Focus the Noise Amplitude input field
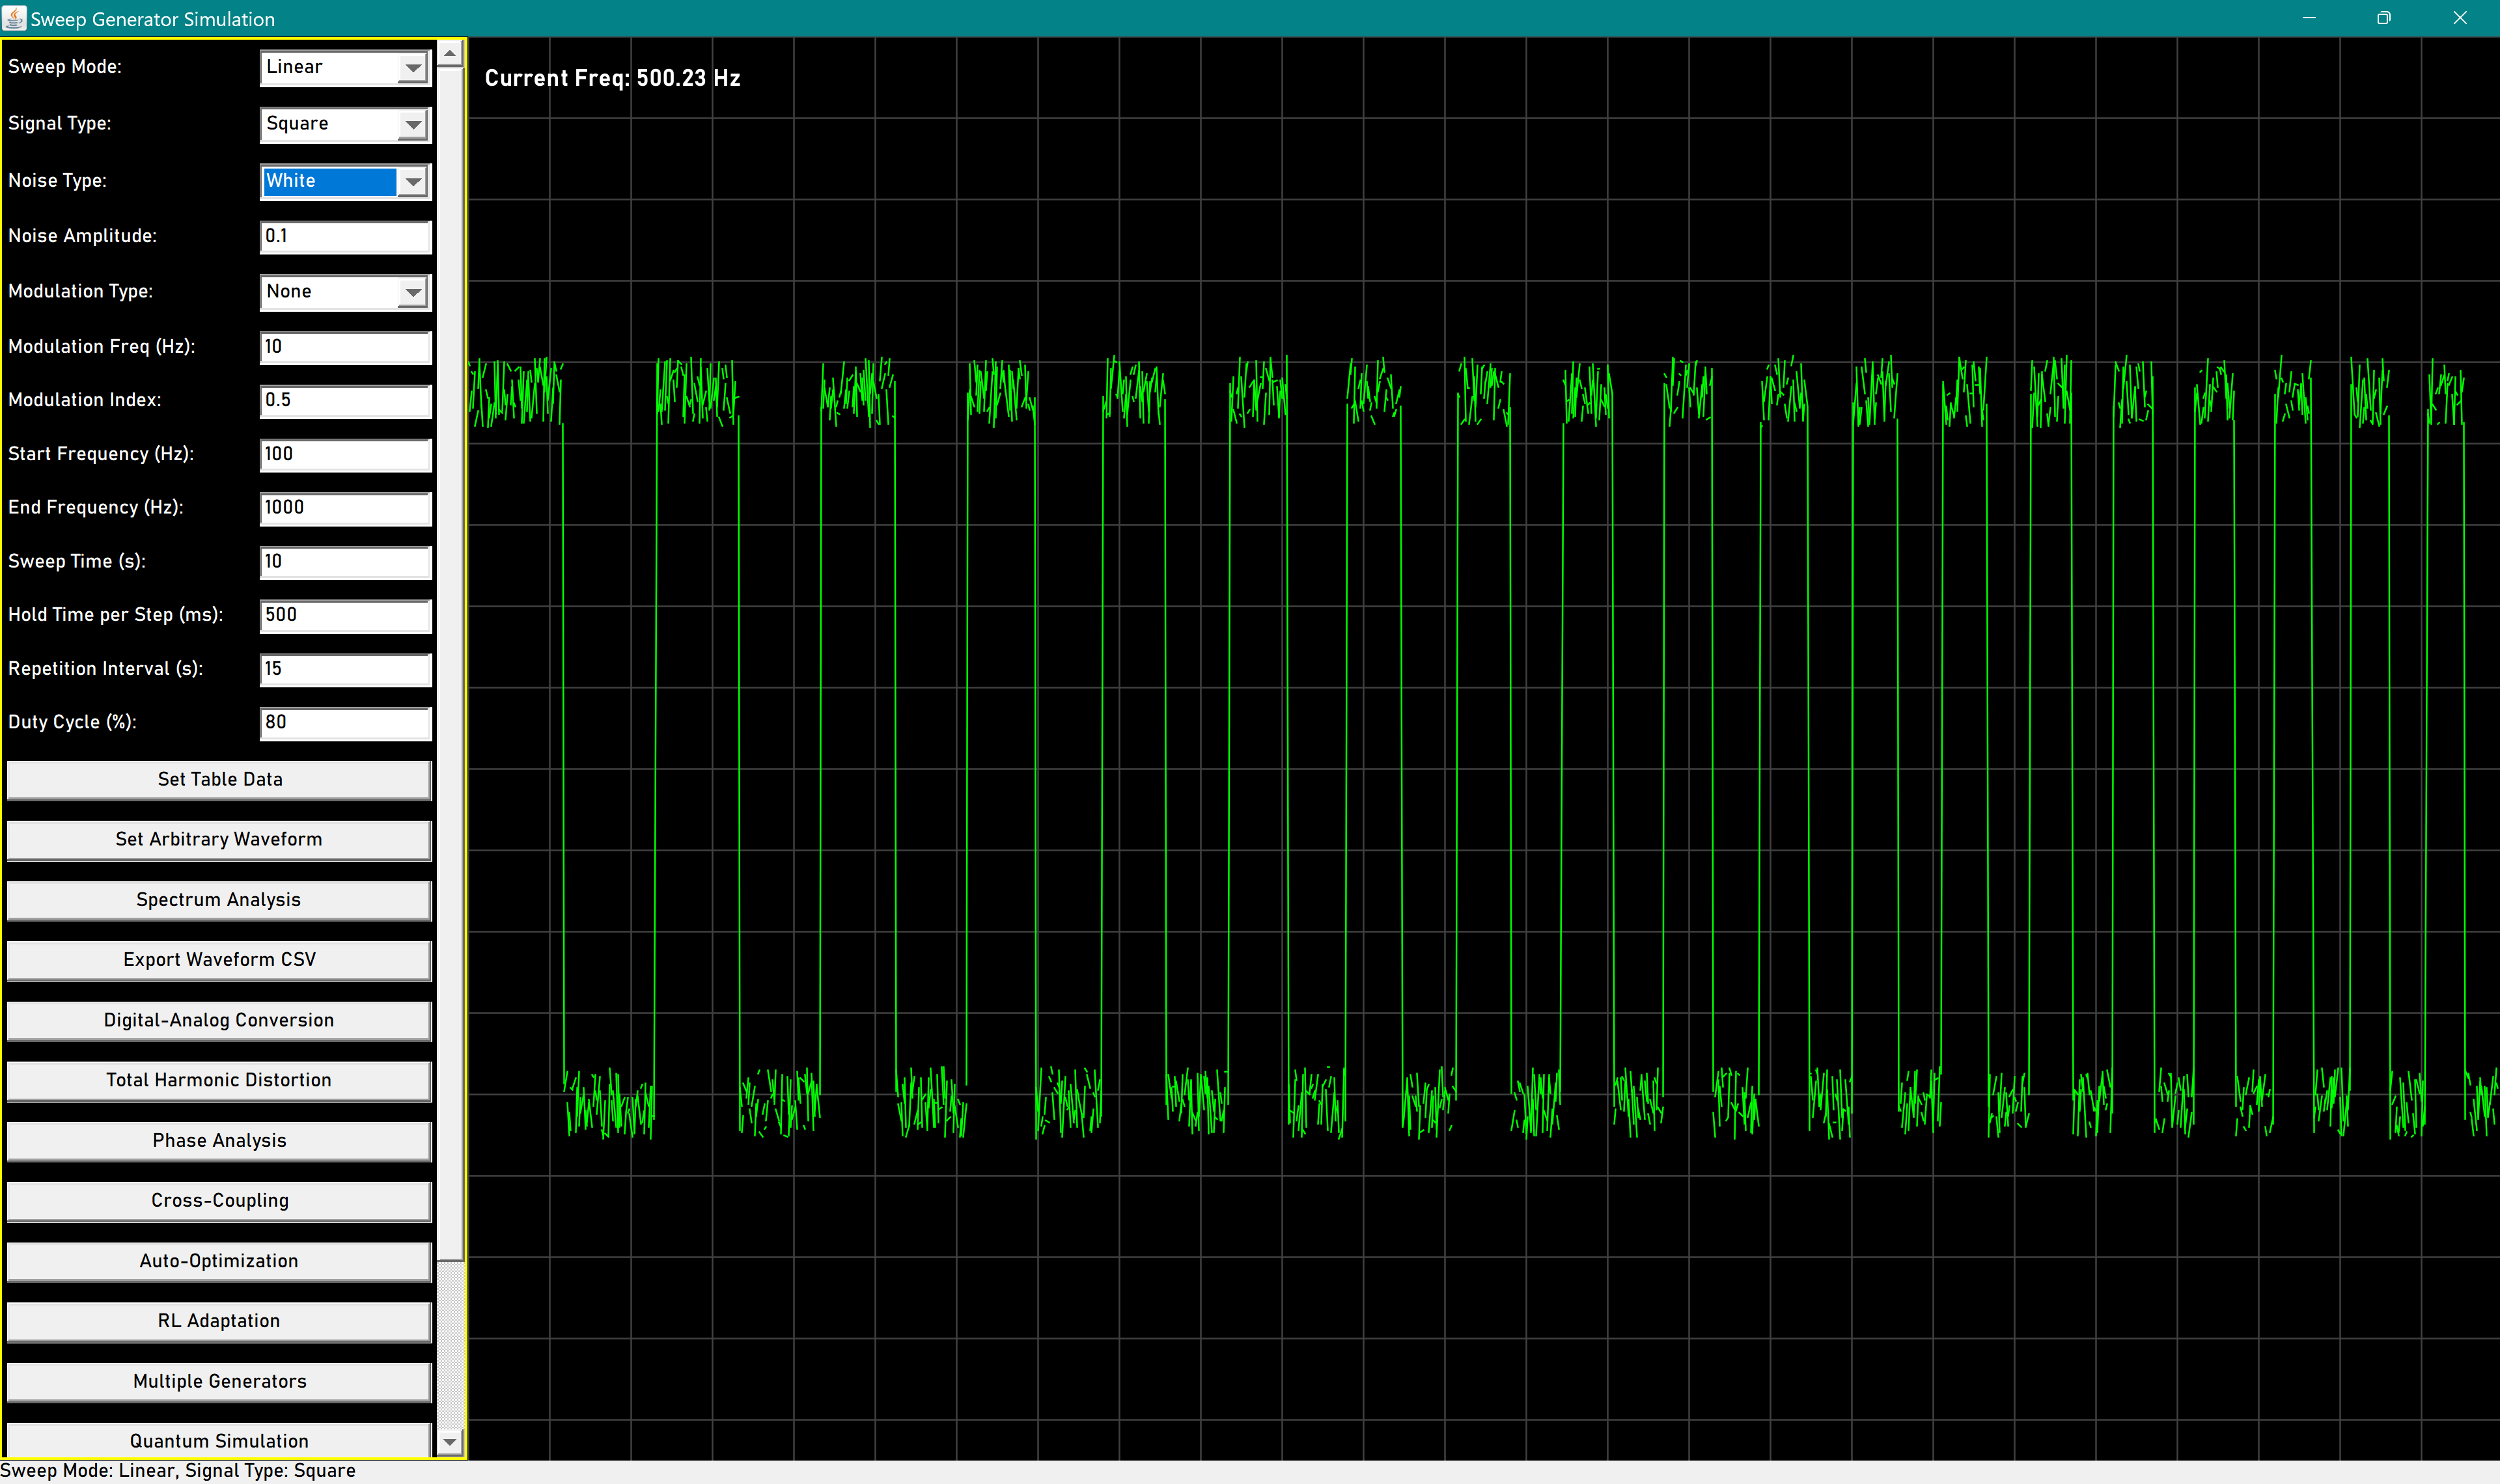Image resolution: width=2500 pixels, height=1484 pixels. pyautogui.click(x=345, y=237)
